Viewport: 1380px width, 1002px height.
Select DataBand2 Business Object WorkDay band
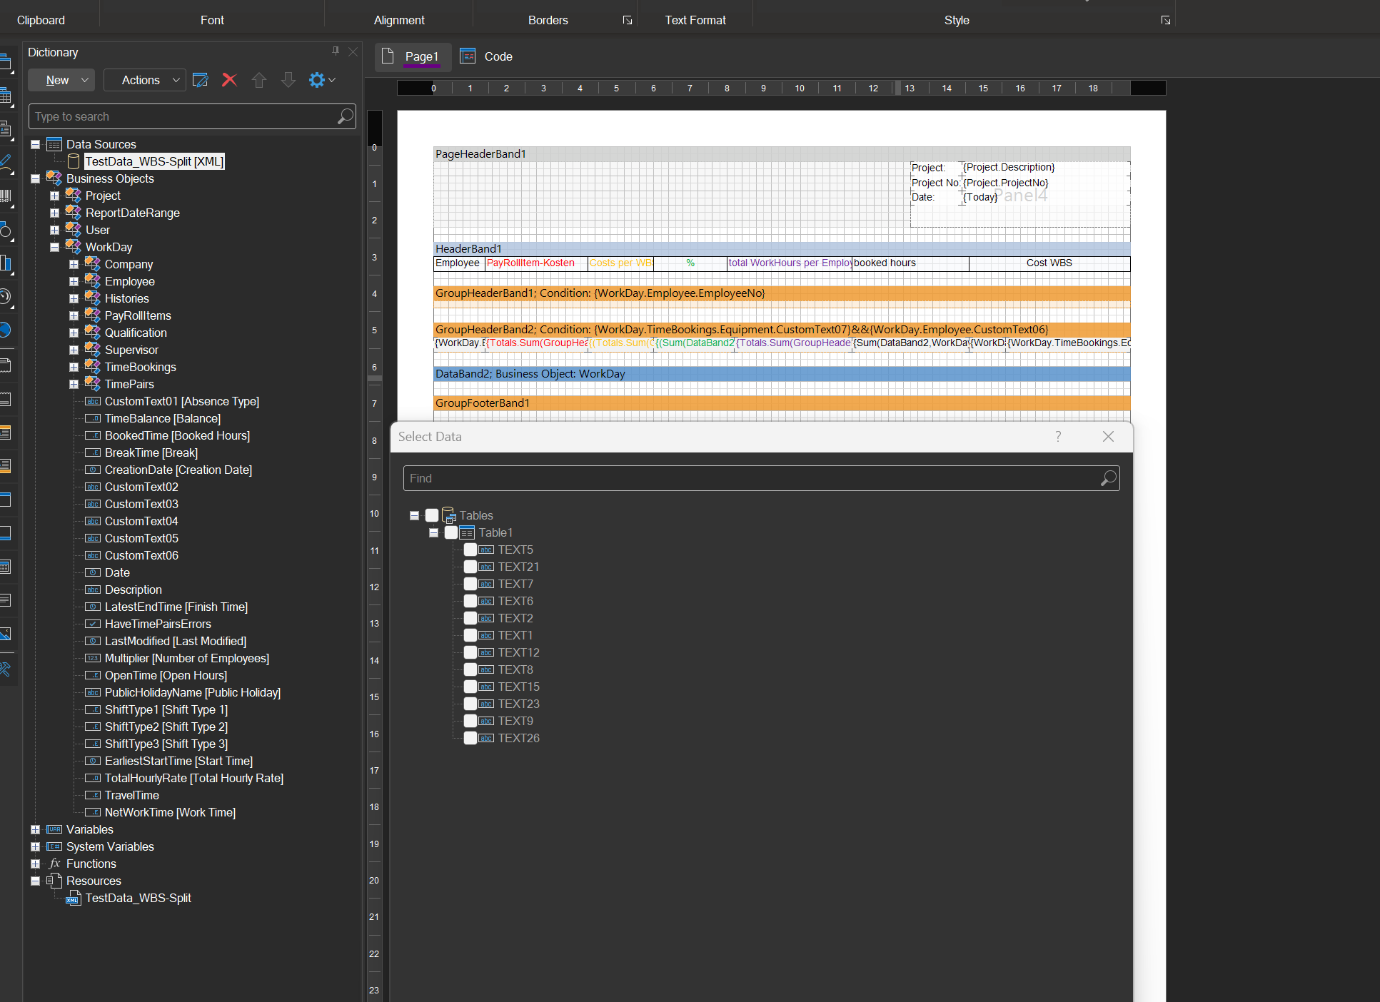pyautogui.click(x=782, y=374)
